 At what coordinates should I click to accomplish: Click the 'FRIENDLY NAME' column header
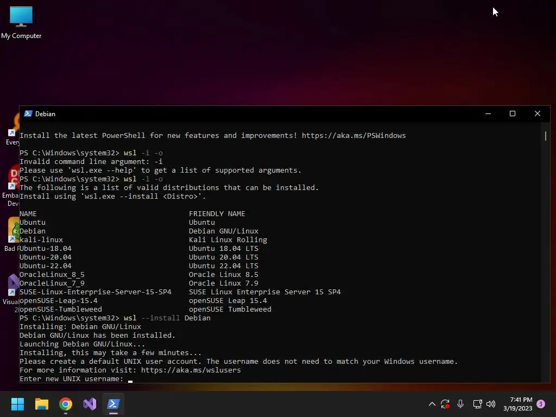click(x=217, y=214)
